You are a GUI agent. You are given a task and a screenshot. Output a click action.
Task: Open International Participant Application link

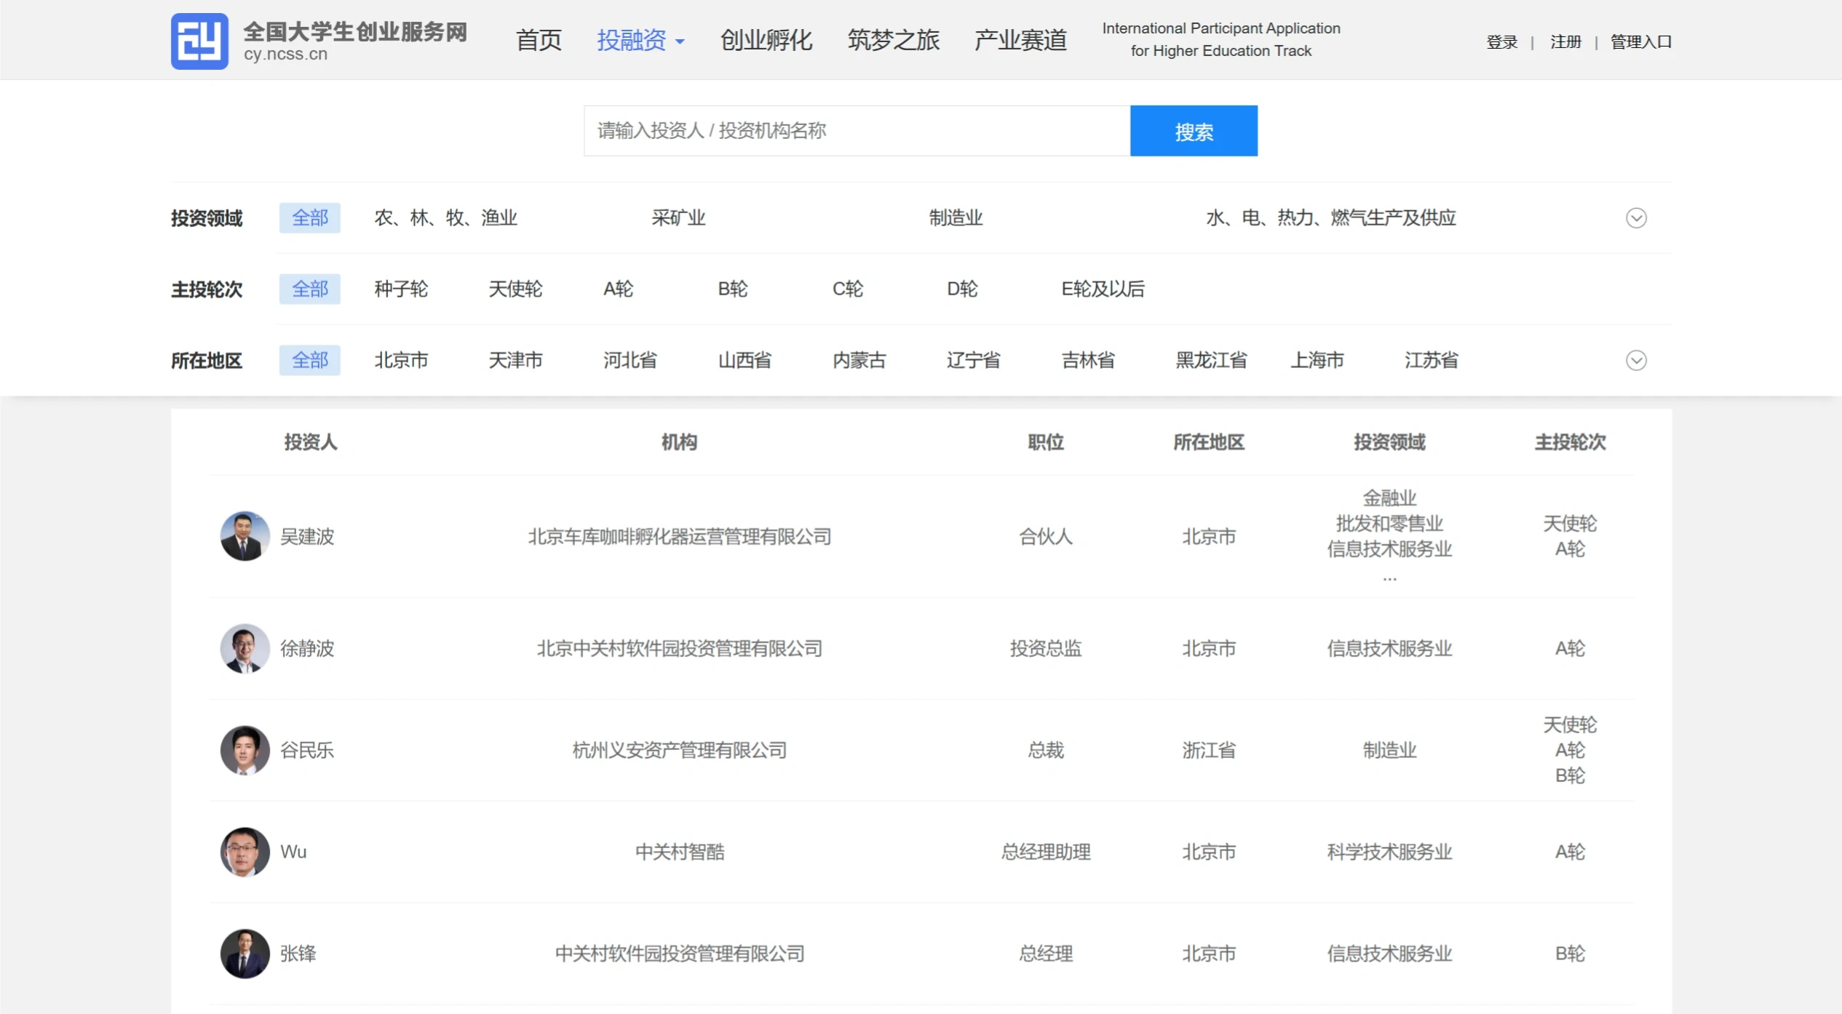point(1221,39)
